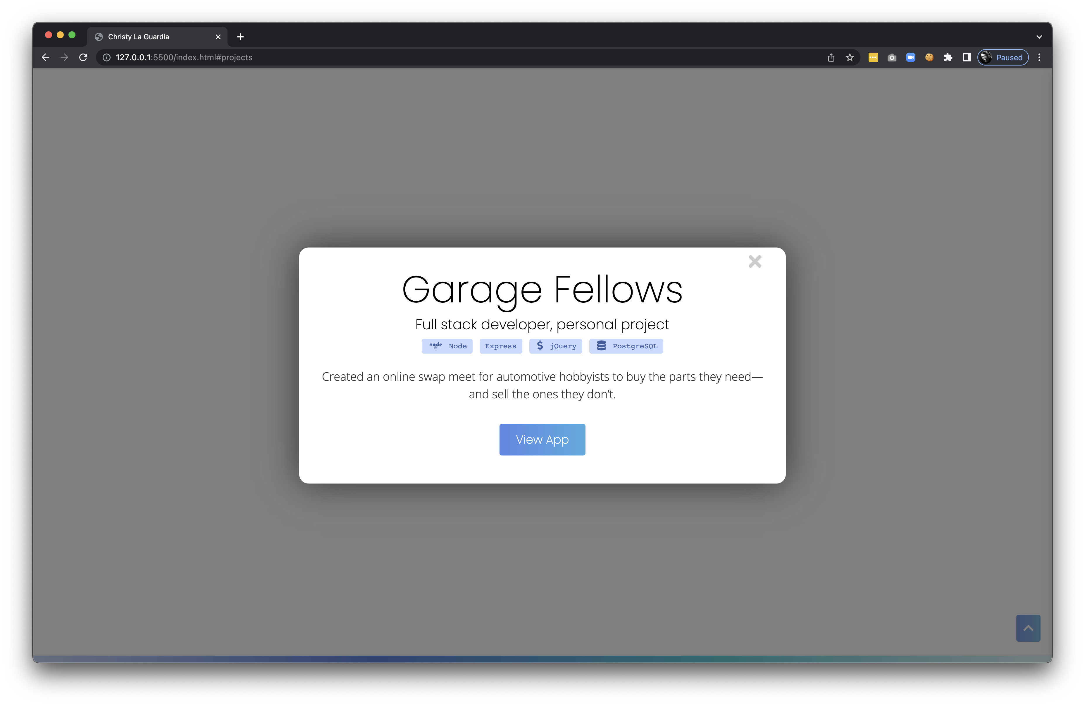Open a new browser tab
The height and width of the screenshot is (706, 1085).
click(240, 37)
